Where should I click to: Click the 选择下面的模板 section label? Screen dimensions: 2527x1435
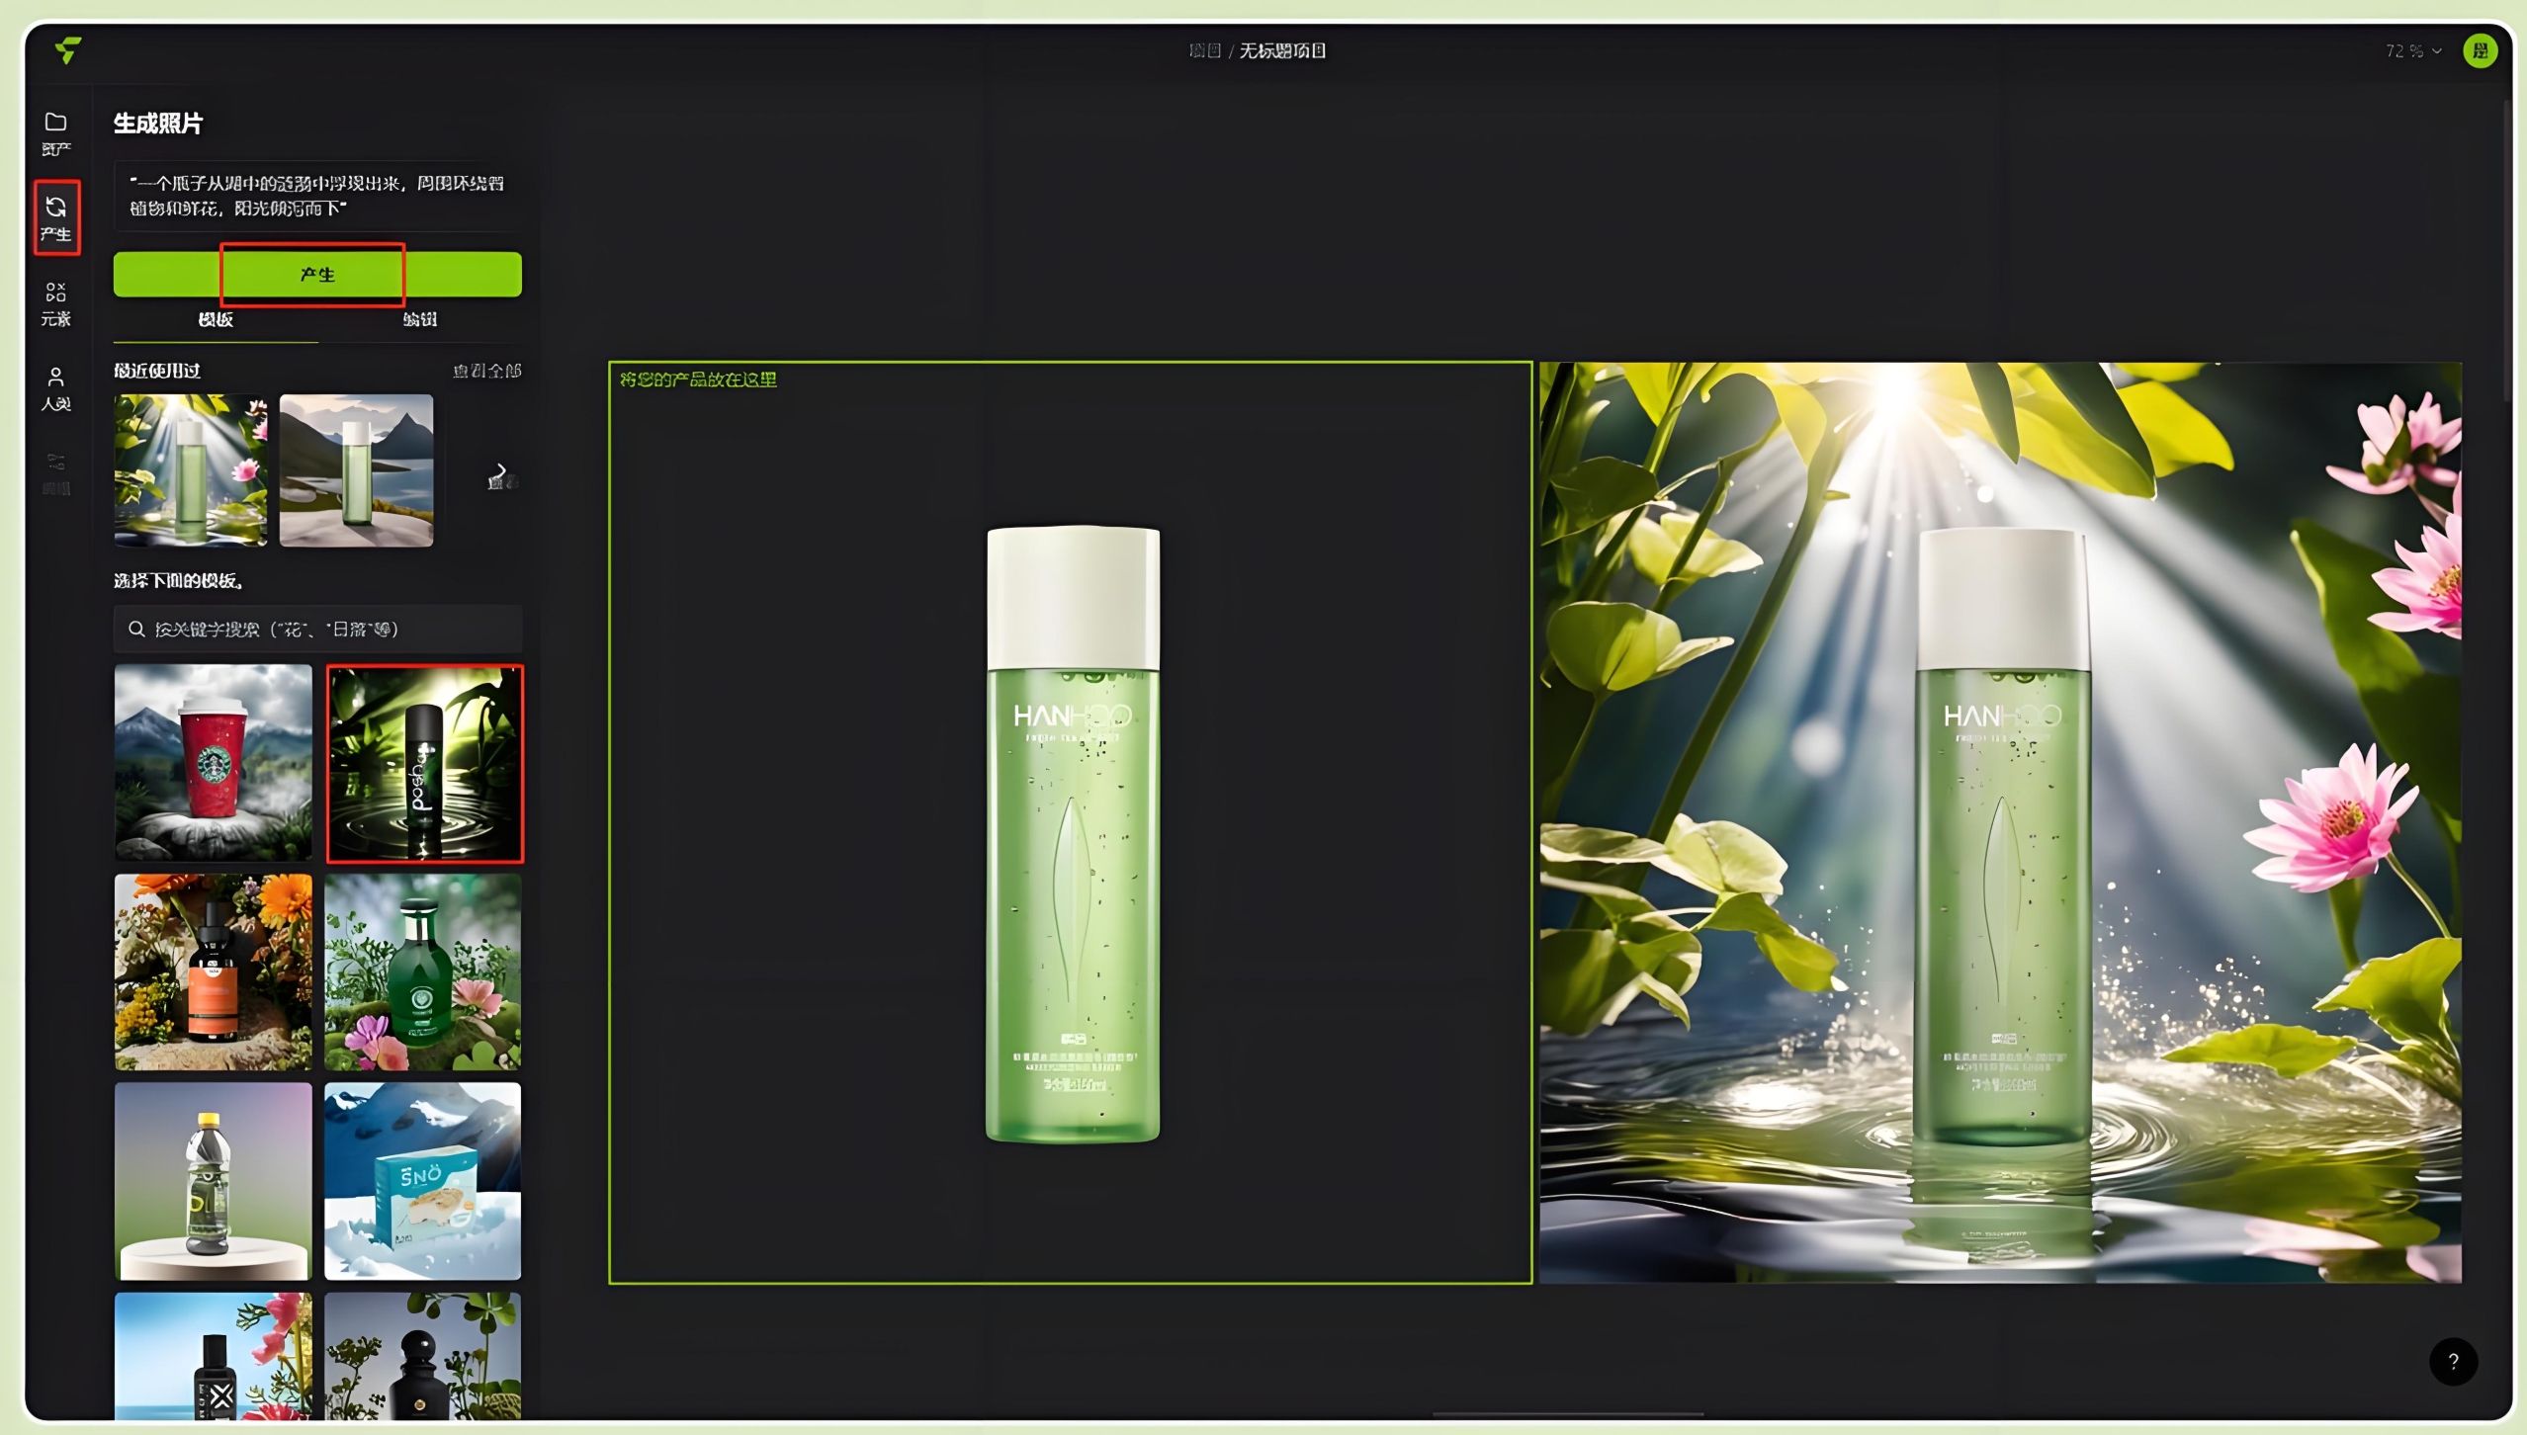click(178, 581)
